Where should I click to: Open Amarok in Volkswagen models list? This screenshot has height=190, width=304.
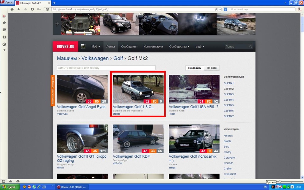(x=228, y=136)
